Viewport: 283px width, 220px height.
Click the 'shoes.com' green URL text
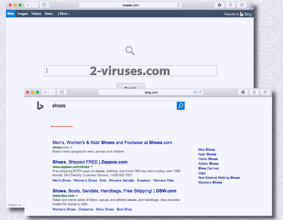point(60,147)
